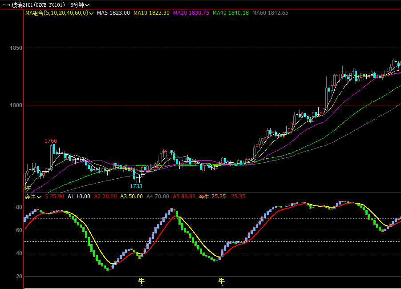
Task: Click the A4 70.00 parameter label
Action: pos(158,197)
